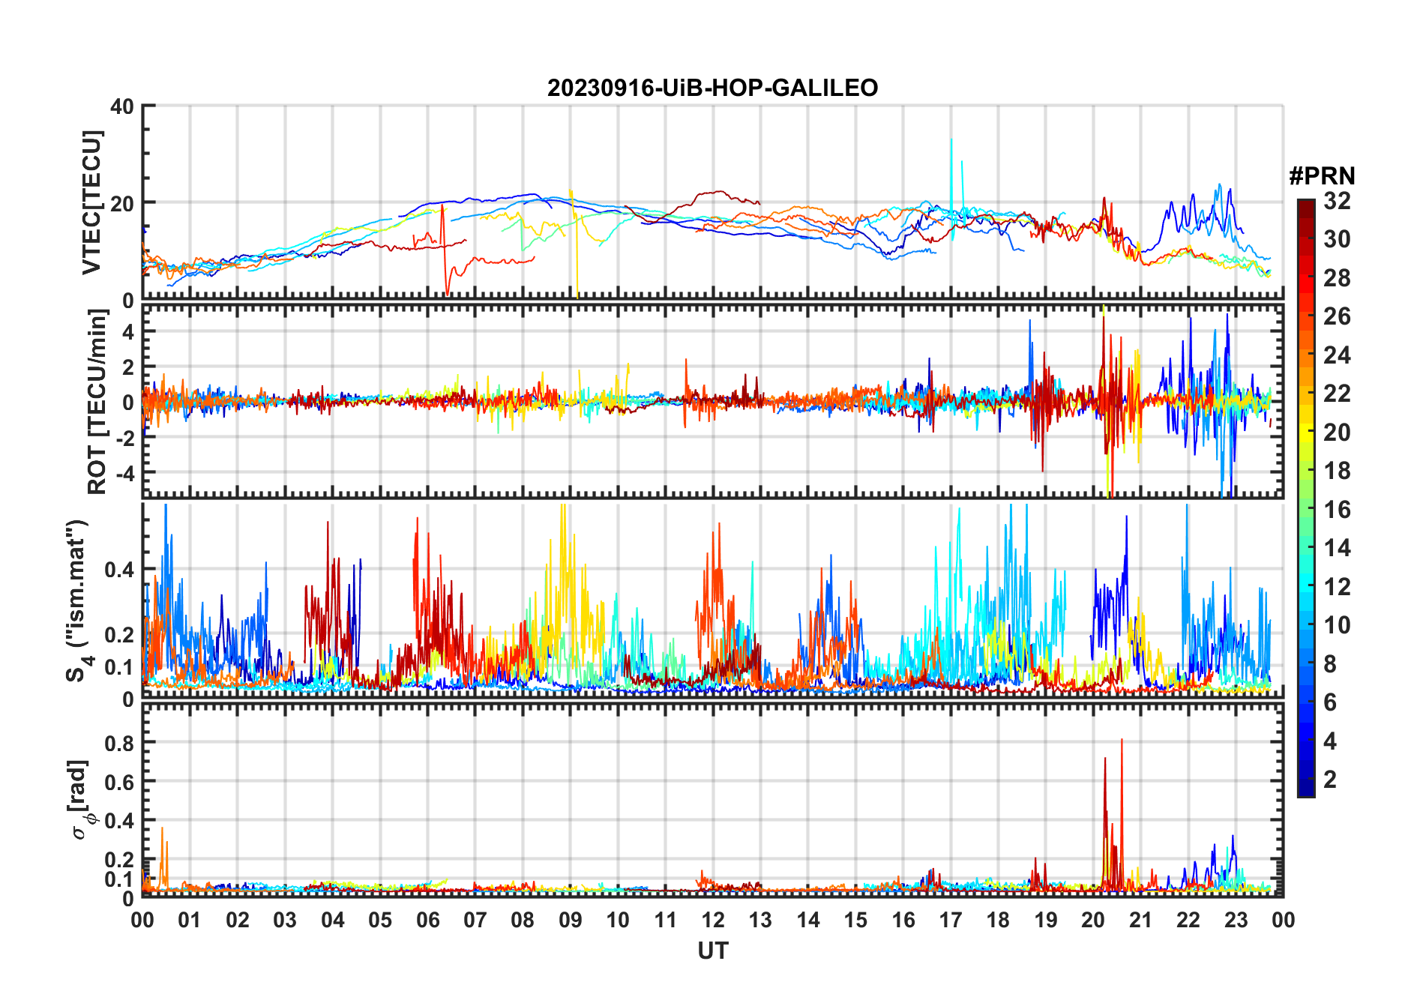
Task: Click colorbar tick label 30
Action: pyautogui.click(x=1337, y=239)
